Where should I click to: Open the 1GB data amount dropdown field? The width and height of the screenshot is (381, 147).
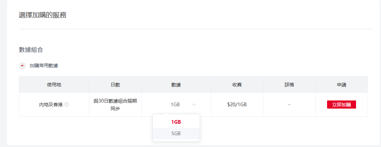pos(176,105)
